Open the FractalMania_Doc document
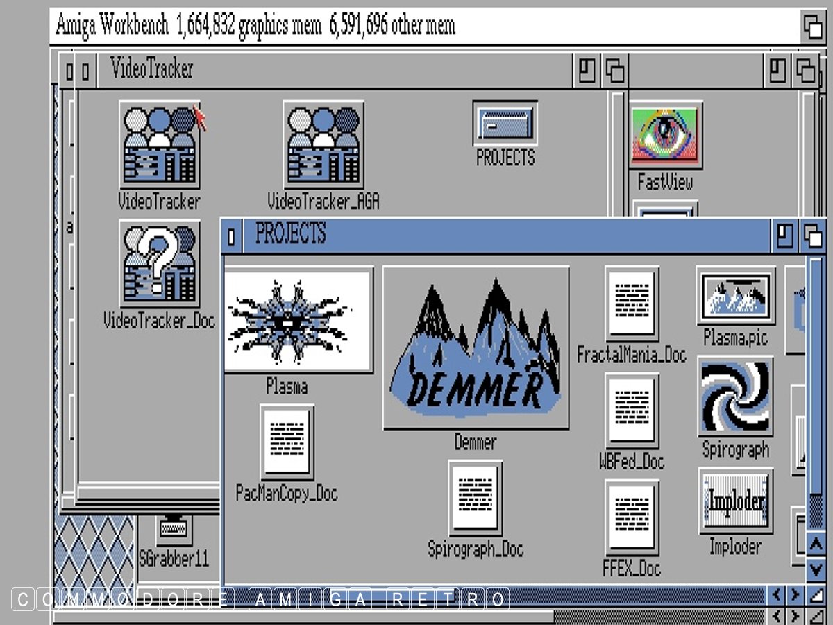Viewport: 833px width, 625px height. 631,304
